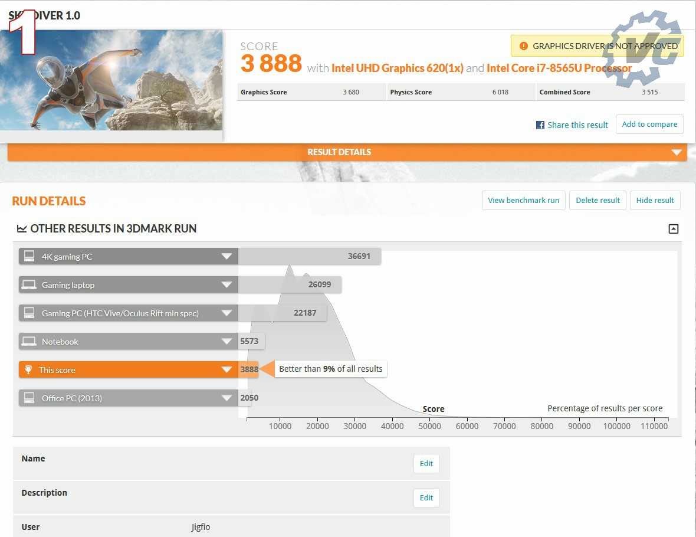Open the Intel UHD Graphics 620(1x) link

(x=398, y=68)
